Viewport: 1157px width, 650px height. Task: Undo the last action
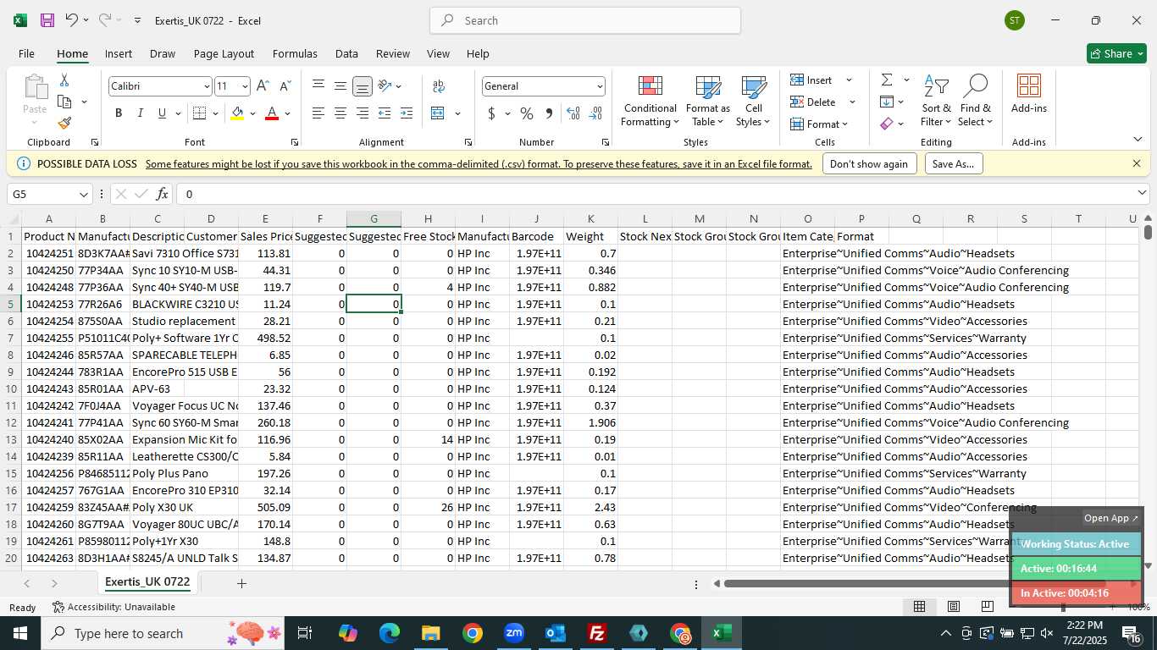[x=72, y=20]
